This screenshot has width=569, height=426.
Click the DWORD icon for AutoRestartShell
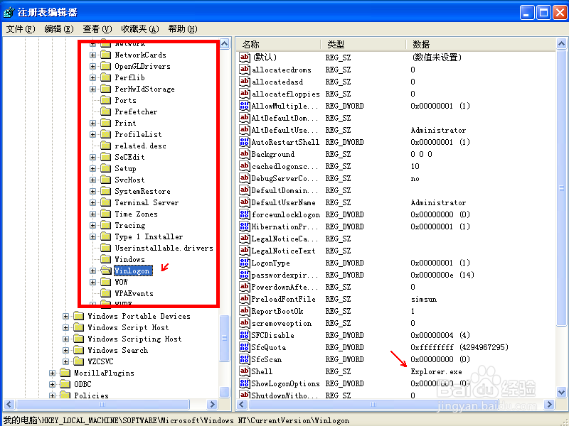pos(245,142)
